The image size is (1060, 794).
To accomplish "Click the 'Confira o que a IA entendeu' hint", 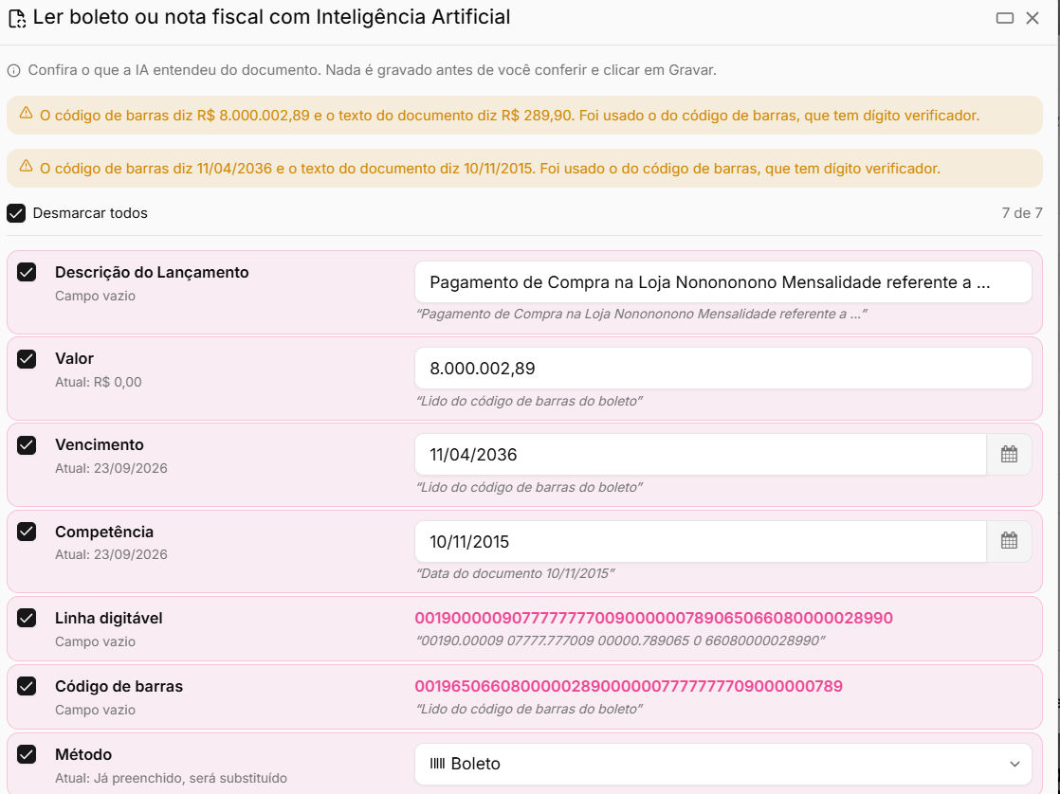I will [x=373, y=70].
